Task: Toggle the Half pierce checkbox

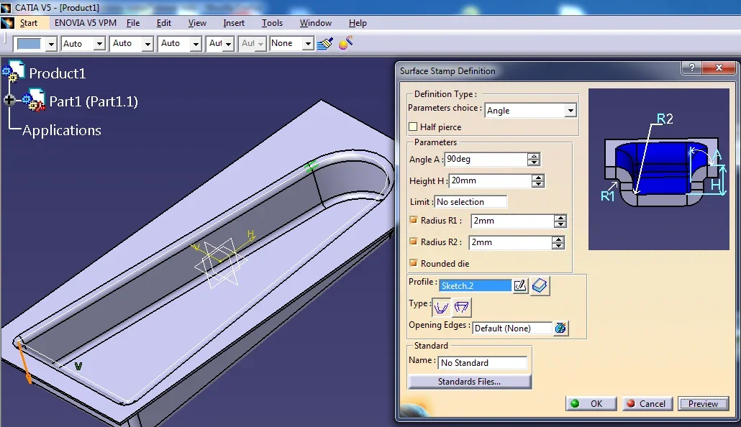Action: click(x=413, y=127)
